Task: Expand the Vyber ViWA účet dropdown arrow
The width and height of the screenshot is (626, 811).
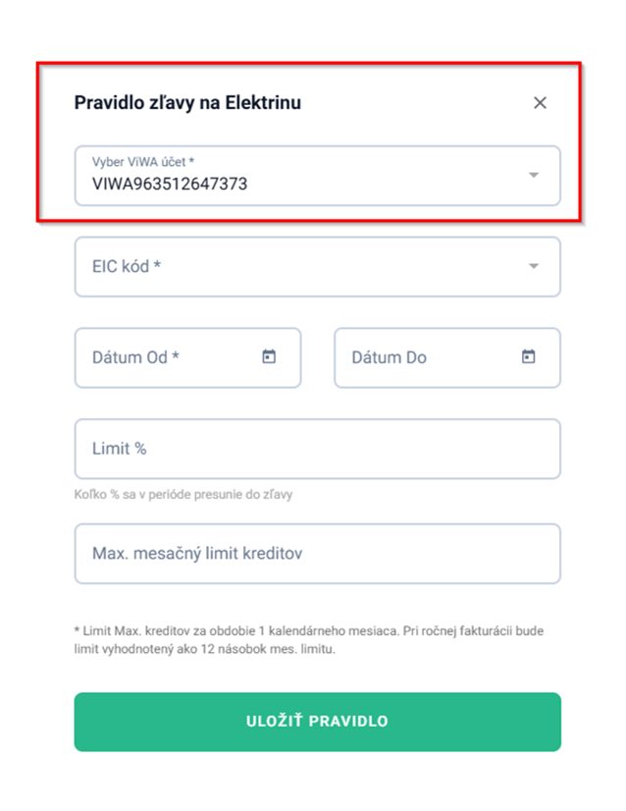Action: [534, 175]
